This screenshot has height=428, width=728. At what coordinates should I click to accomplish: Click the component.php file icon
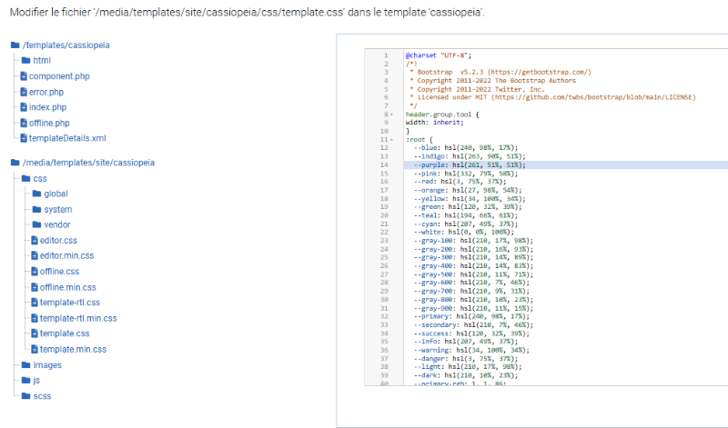pos(24,76)
